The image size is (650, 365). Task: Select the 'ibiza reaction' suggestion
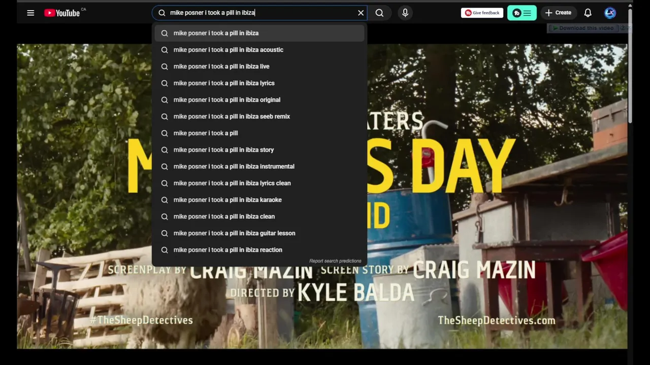[x=259, y=250]
